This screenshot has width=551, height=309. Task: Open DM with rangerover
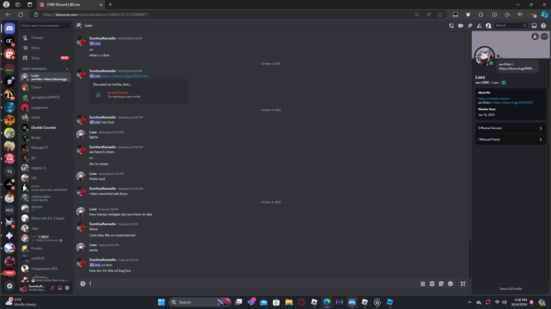click(45, 108)
